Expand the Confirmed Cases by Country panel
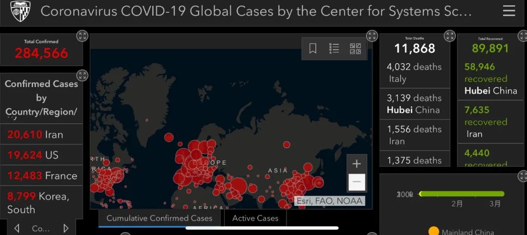The width and height of the screenshot is (527, 235). pos(82,75)
